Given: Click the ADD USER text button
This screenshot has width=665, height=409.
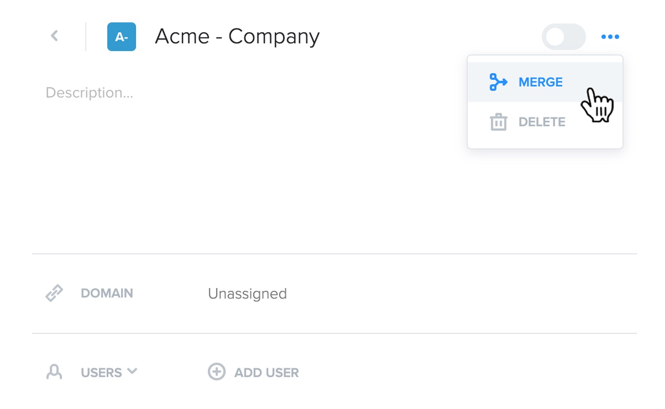Looking at the screenshot, I should (267, 373).
